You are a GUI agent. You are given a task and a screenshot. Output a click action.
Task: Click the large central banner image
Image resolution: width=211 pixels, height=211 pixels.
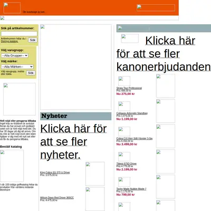(x=76, y=67)
